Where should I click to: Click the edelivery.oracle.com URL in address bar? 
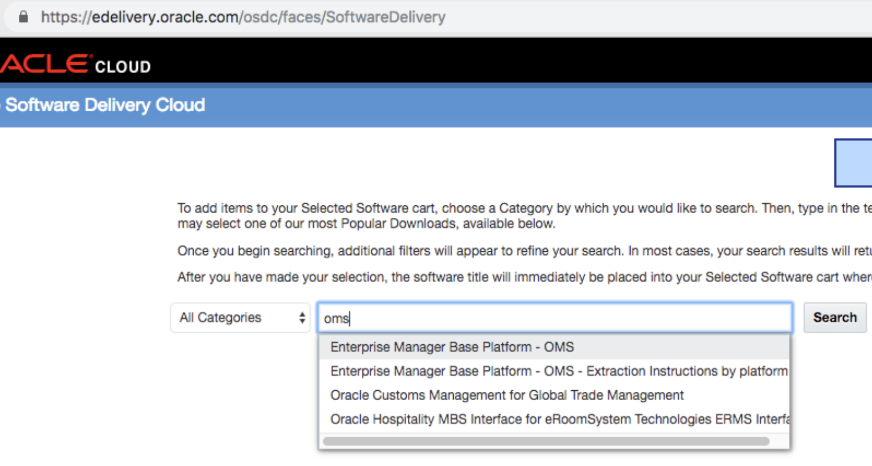coord(243,17)
